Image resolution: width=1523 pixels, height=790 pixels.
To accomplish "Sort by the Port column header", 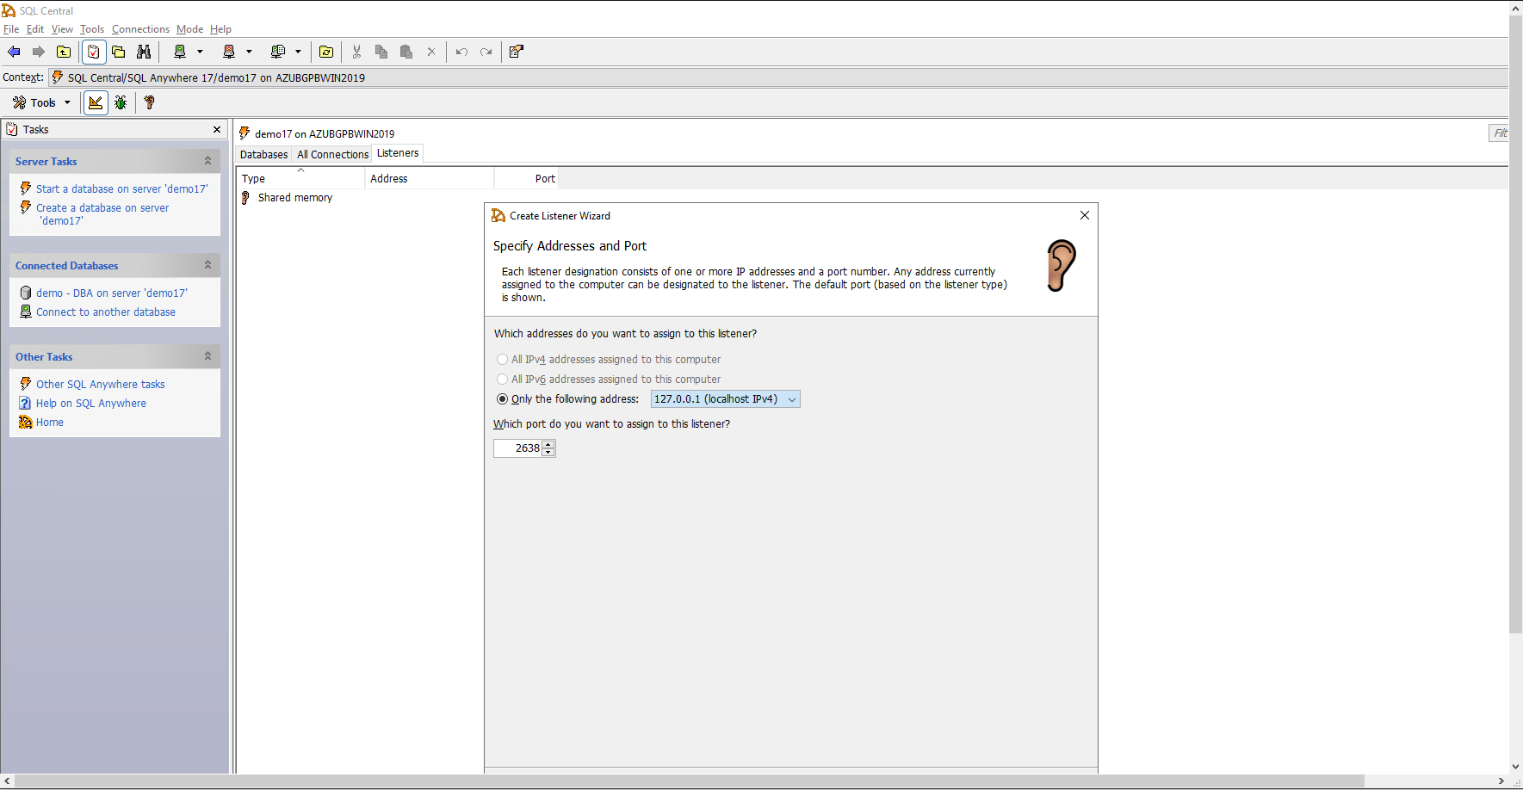I will click(526, 178).
